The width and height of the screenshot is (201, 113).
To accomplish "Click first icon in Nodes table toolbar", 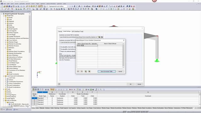I will (x=33, y=89).
